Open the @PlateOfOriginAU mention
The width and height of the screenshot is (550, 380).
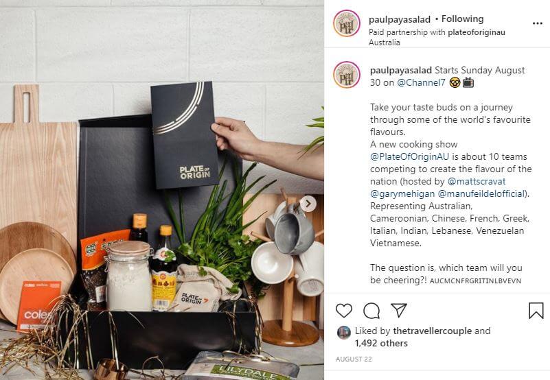pos(409,156)
